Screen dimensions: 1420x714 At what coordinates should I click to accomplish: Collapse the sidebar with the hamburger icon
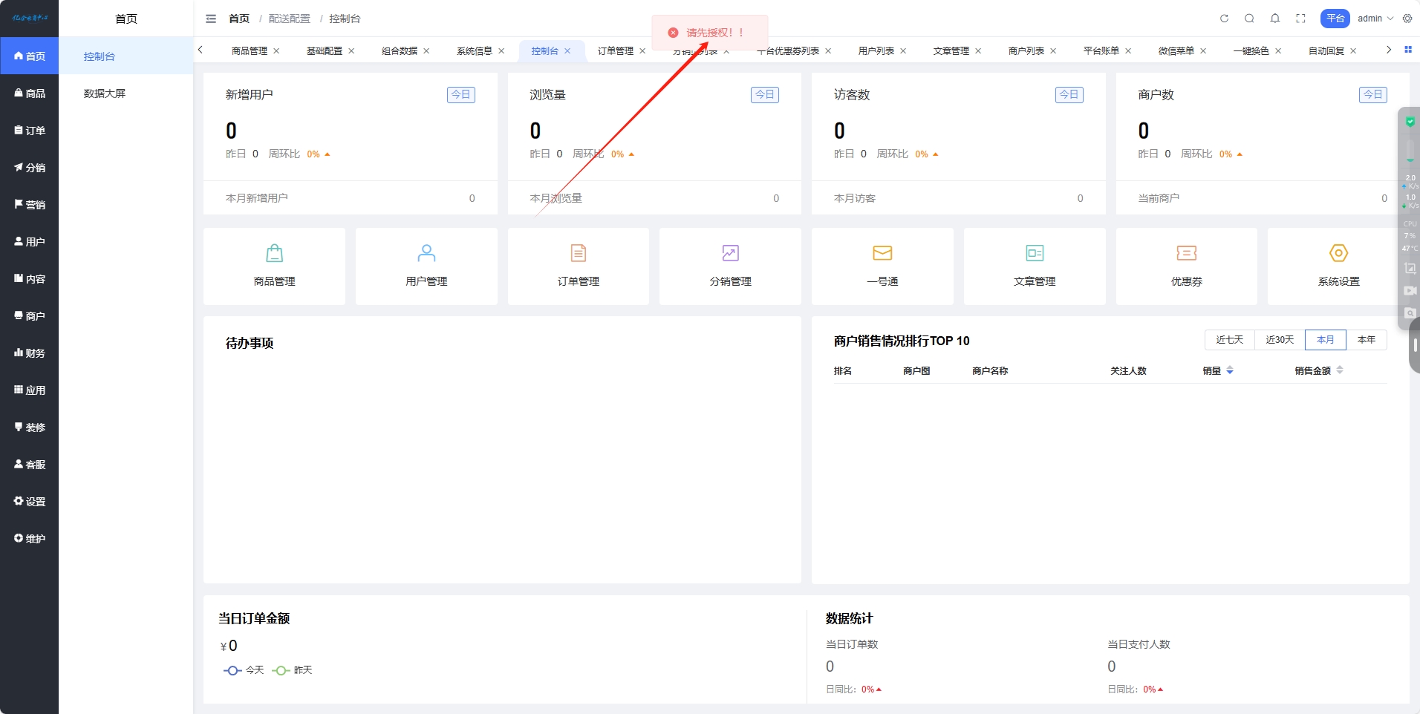click(211, 19)
